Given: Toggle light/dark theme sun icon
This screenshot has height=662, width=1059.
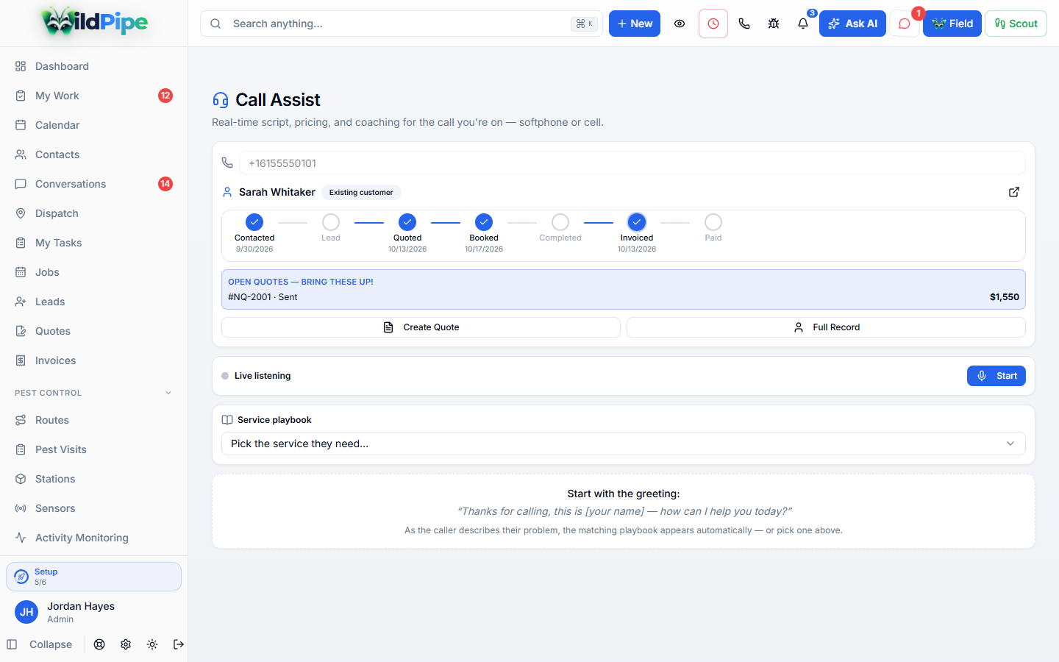Looking at the screenshot, I should click(x=152, y=644).
